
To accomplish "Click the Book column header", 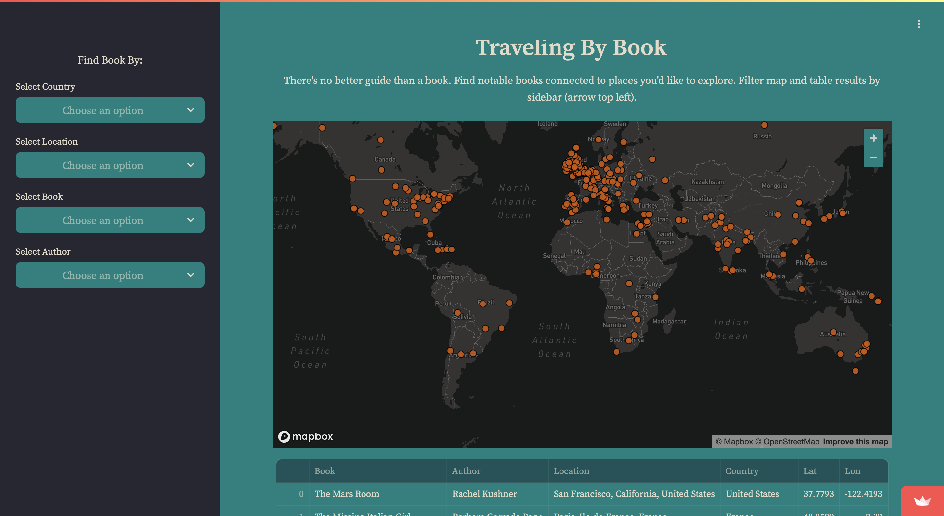I will coord(325,471).
